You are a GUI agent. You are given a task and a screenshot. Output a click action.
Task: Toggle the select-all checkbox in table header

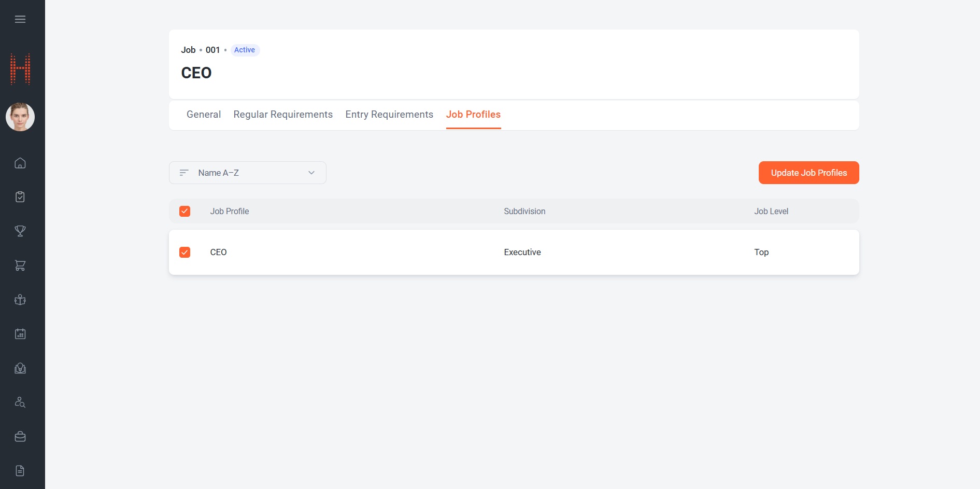(x=184, y=211)
